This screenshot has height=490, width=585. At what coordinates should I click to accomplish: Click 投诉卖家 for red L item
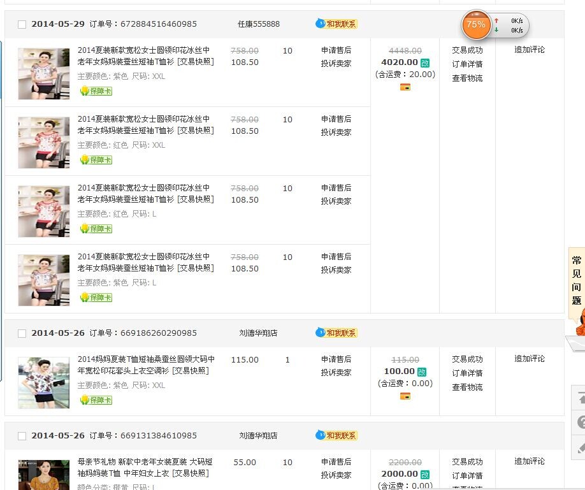[336, 201]
